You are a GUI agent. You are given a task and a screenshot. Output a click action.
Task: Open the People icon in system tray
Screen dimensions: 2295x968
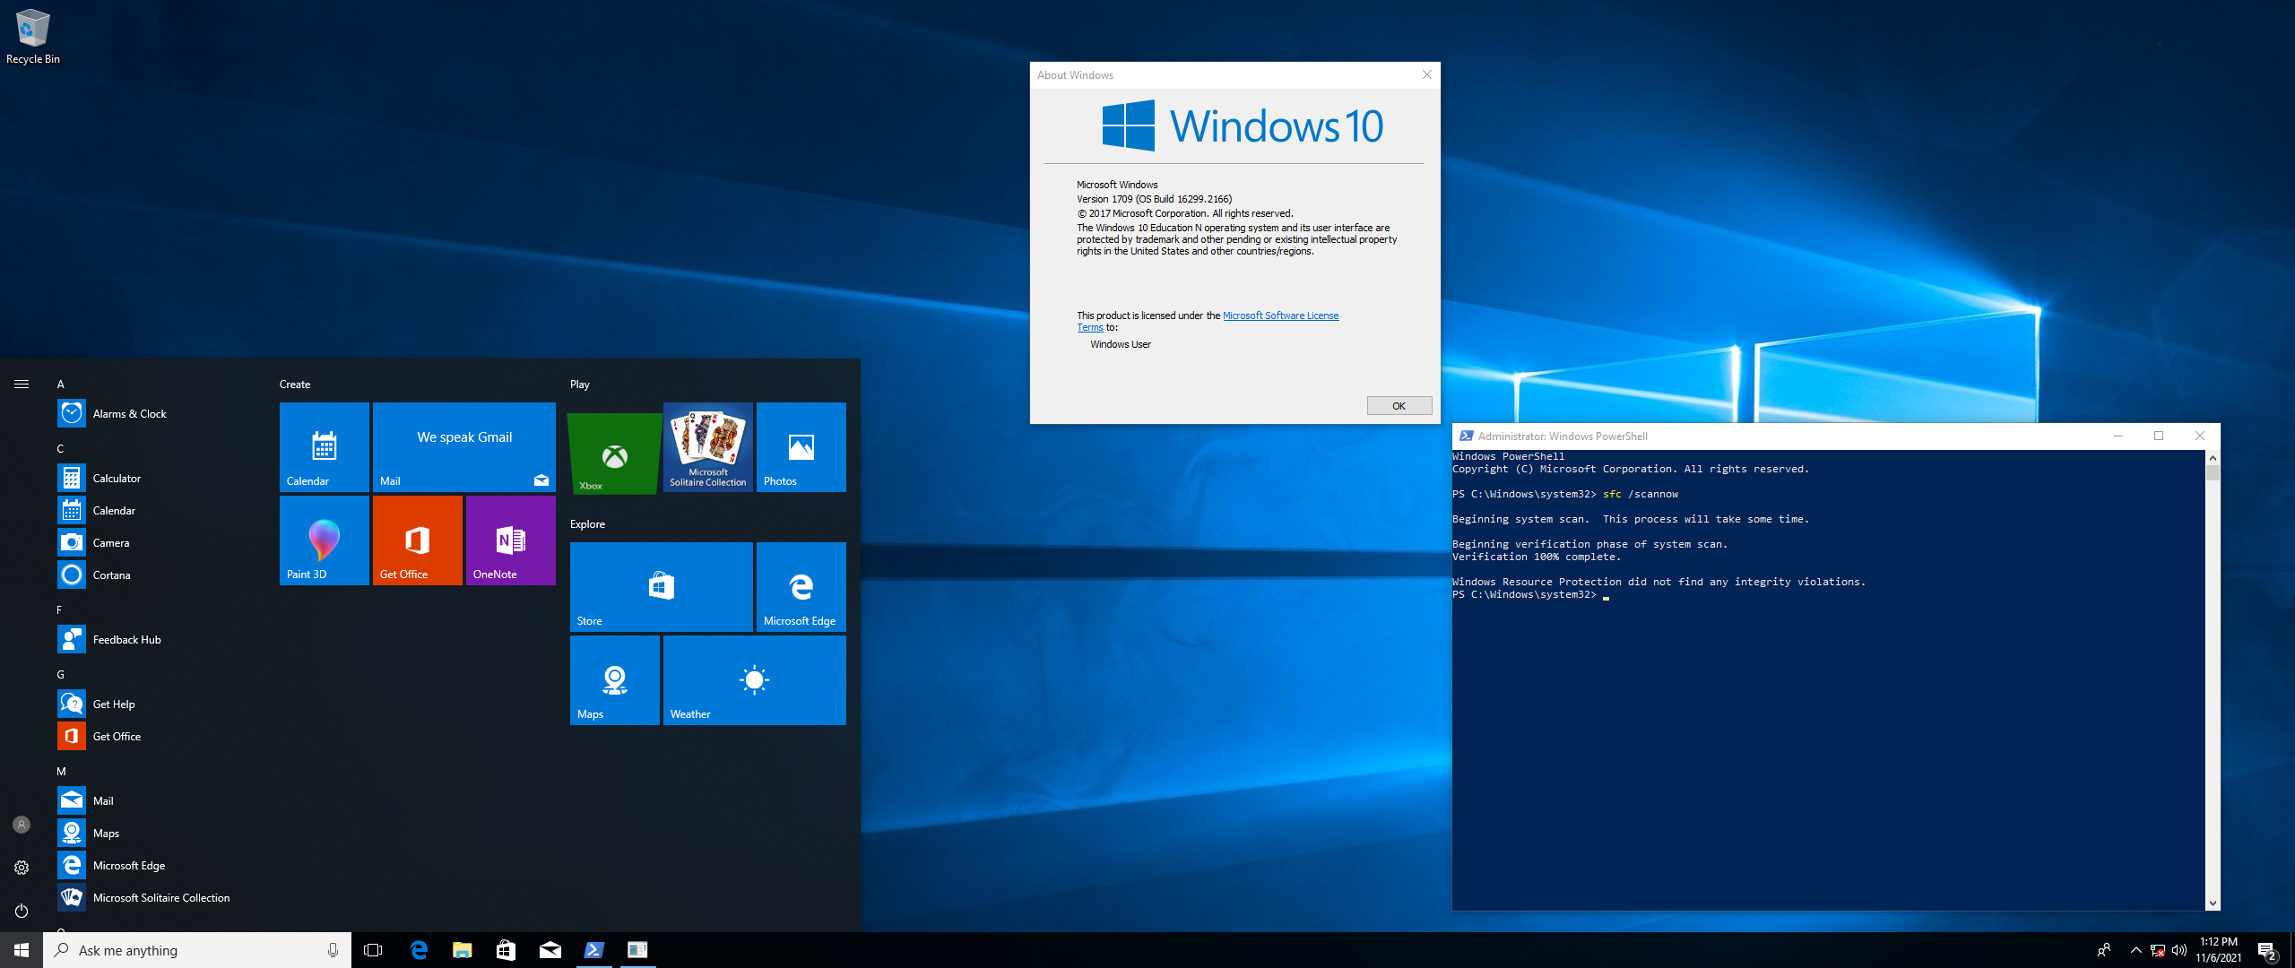tap(2103, 950)
